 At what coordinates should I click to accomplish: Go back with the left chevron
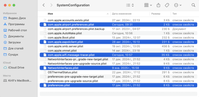pyautogui.click(x=44, y=5)
